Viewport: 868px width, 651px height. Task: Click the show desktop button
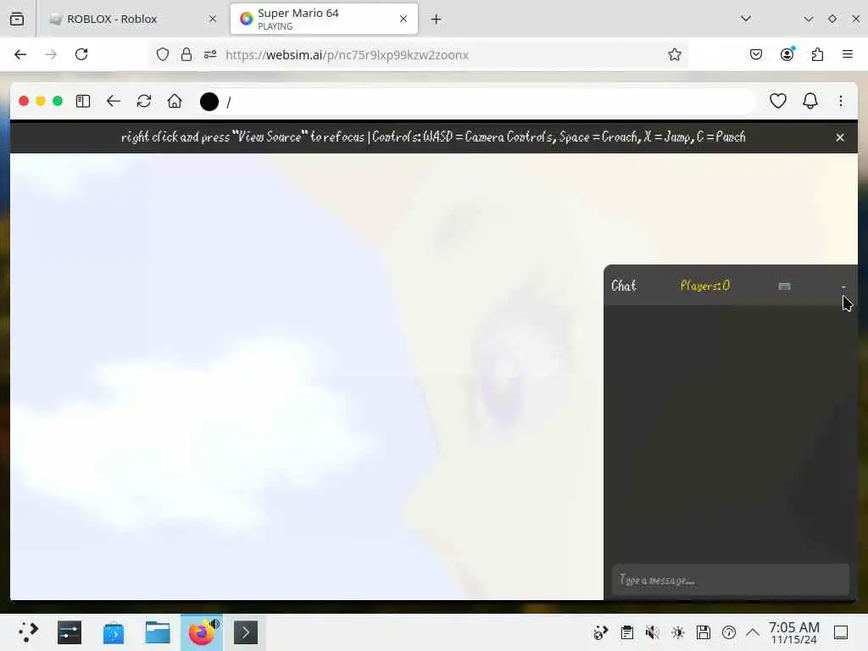point(841,632)
